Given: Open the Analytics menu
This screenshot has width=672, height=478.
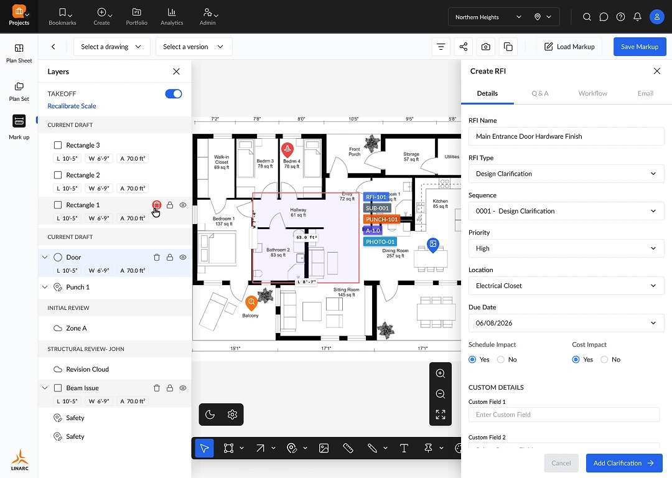Looking at the screenshot, I should tap(172, 17).
